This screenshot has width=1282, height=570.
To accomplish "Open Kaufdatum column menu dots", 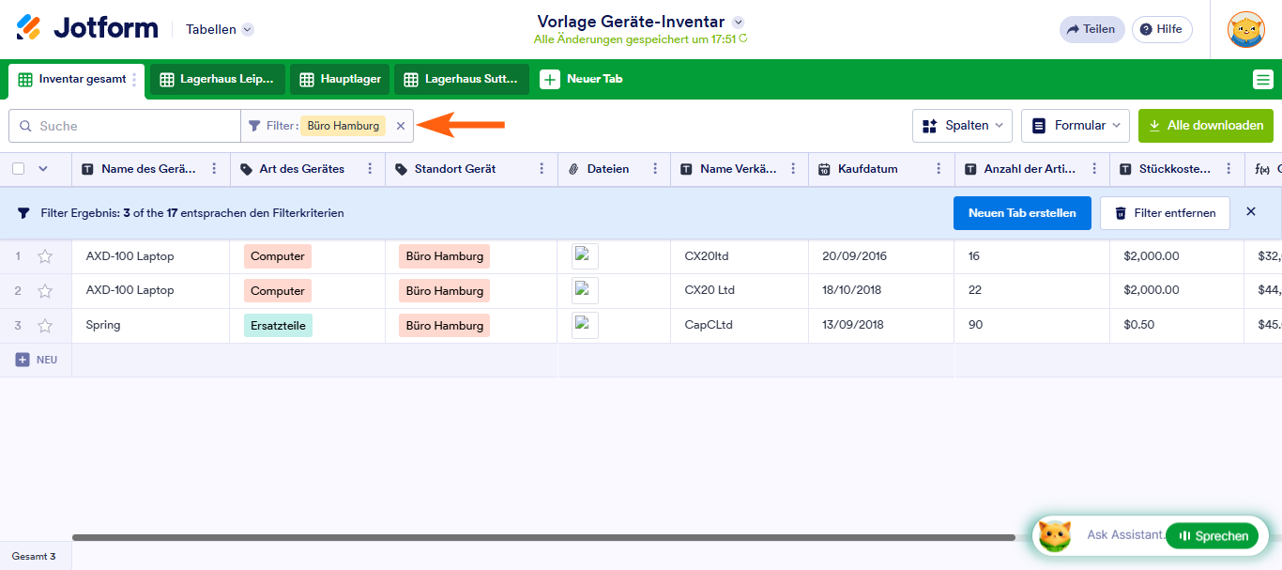I will pos(939,169).
